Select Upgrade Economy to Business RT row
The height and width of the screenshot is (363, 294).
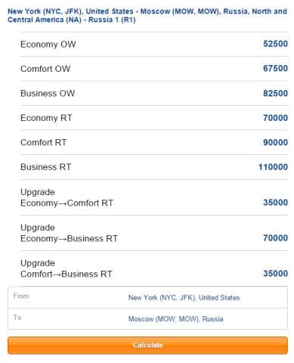tap(154, 233)
